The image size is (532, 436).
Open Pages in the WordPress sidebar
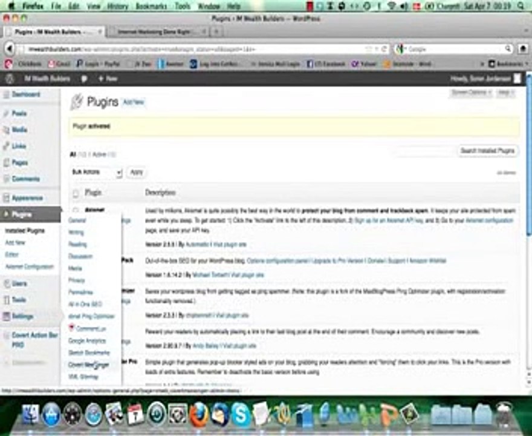click(20, 163)
